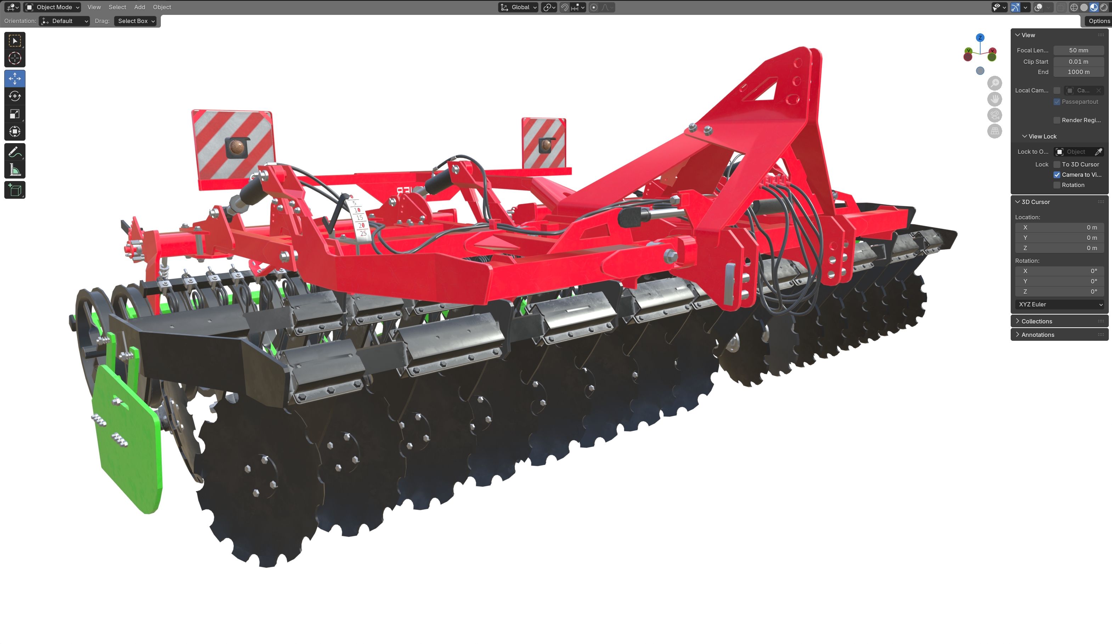Viewport: 1112px width, 644px height.
Task: Expand the Collections panel
Action: coord(1036,321)
